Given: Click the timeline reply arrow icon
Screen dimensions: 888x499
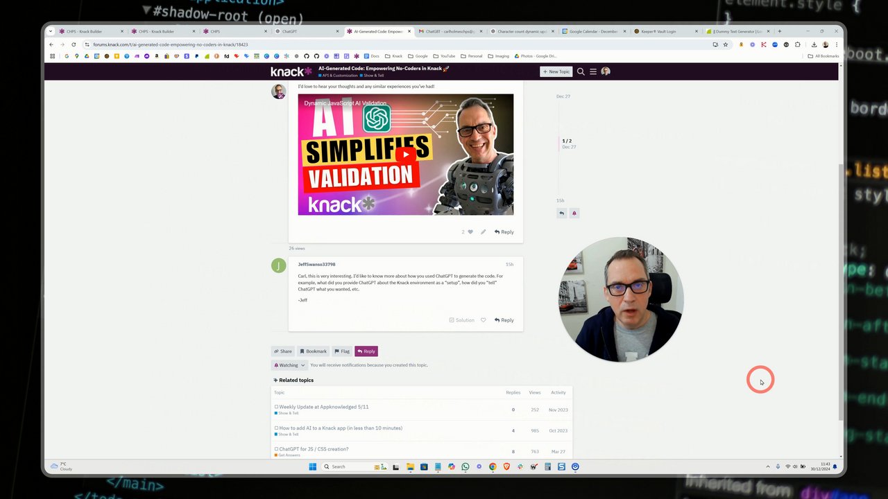Looking at the screenshot, I should coord(562,213).
